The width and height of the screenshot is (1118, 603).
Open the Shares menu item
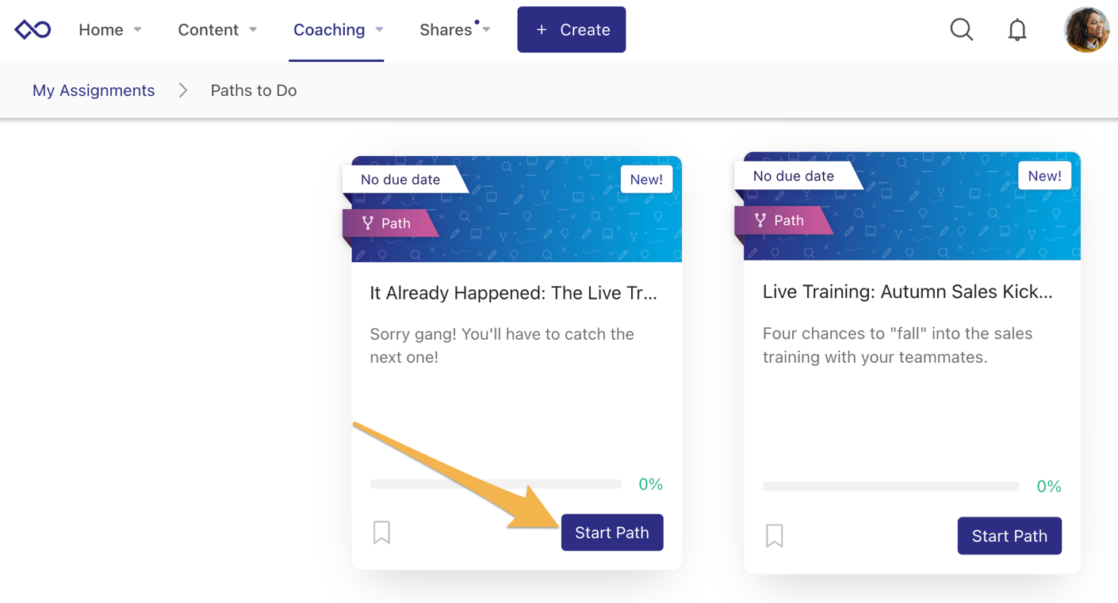click(x=446, y=30)
